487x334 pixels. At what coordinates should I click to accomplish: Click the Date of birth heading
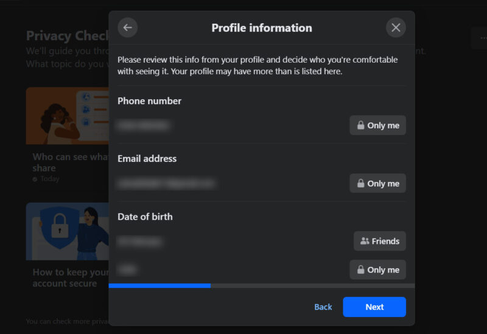[x=145, y=217]
